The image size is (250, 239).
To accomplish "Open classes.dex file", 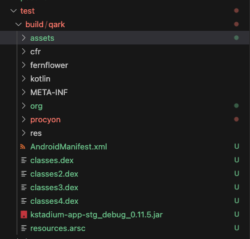I will [52, 161].
